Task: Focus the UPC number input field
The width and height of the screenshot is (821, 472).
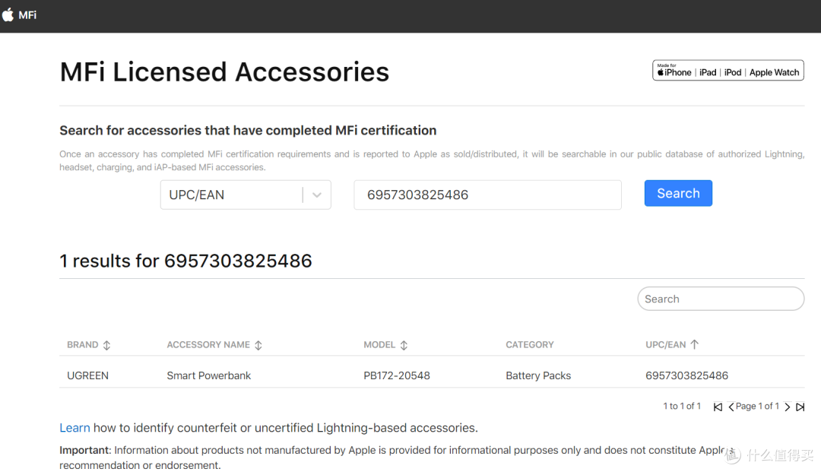Action: (487, 195)
